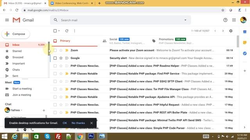Open a new browser tab
Screen dimensions: 250x140
pos(99,3)
